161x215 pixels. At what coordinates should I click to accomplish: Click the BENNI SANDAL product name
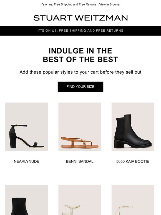click(80, 161)
